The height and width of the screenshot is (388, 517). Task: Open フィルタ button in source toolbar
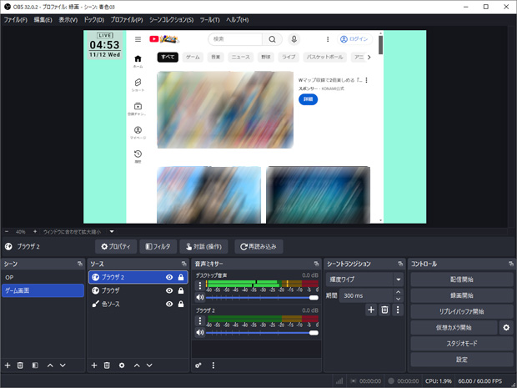point(158,246)
